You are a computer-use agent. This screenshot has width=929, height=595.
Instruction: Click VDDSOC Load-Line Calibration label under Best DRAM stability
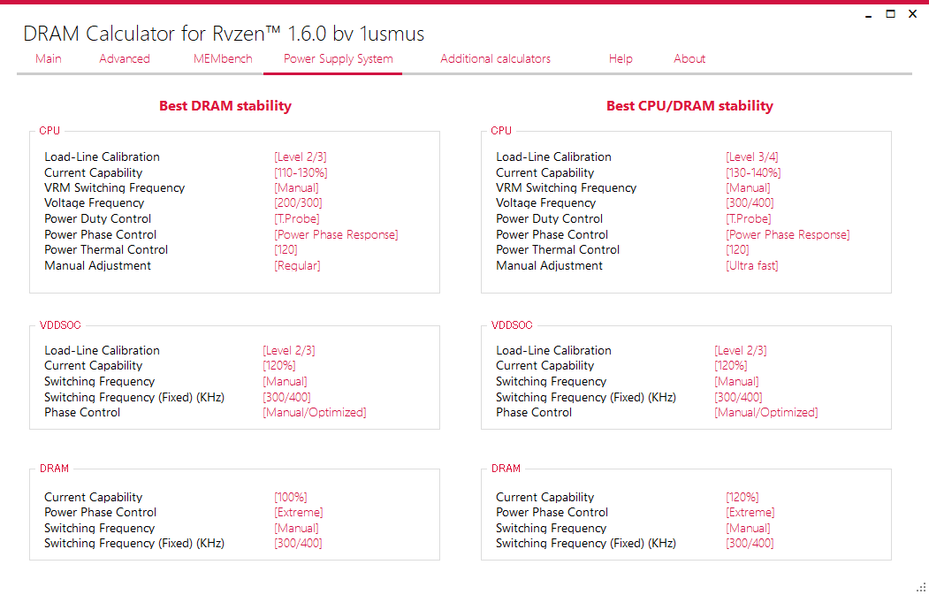pyautogui.click(x=102, y=350)
